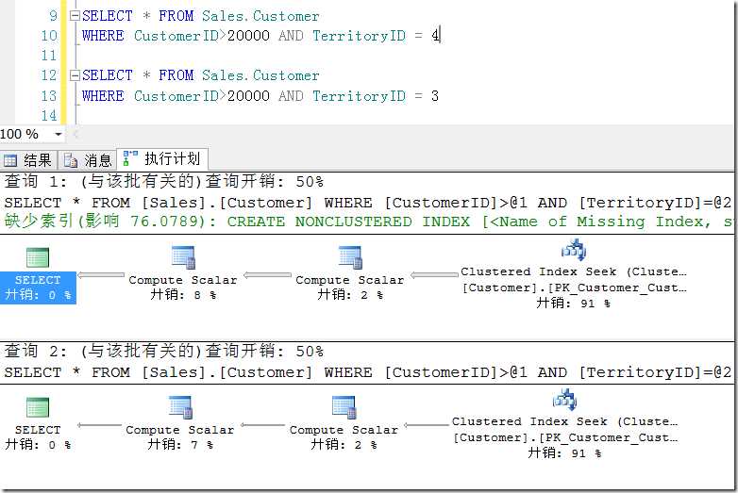Click the Compute Scalar 2% icon in query 2

(x=344, y=407)
